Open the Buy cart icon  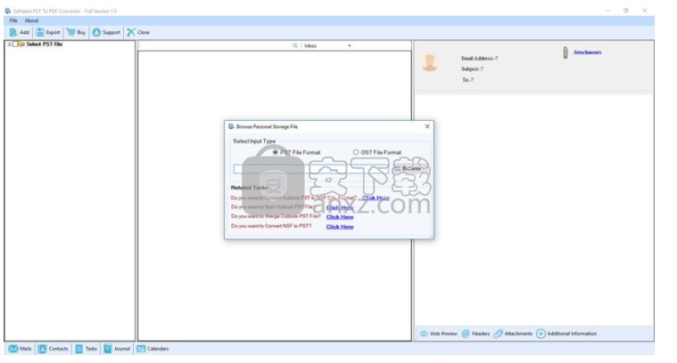tap(70, 32)
